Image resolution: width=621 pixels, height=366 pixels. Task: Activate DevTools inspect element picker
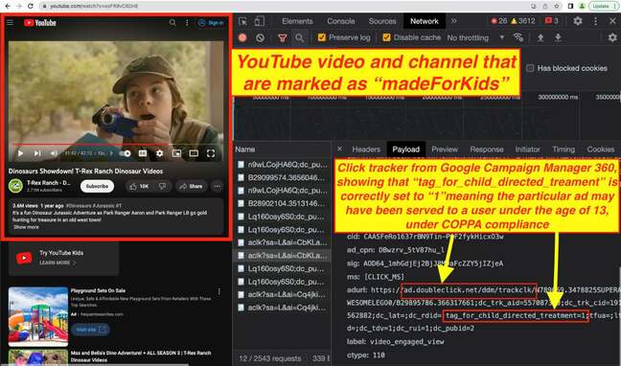tap(242, 21)
